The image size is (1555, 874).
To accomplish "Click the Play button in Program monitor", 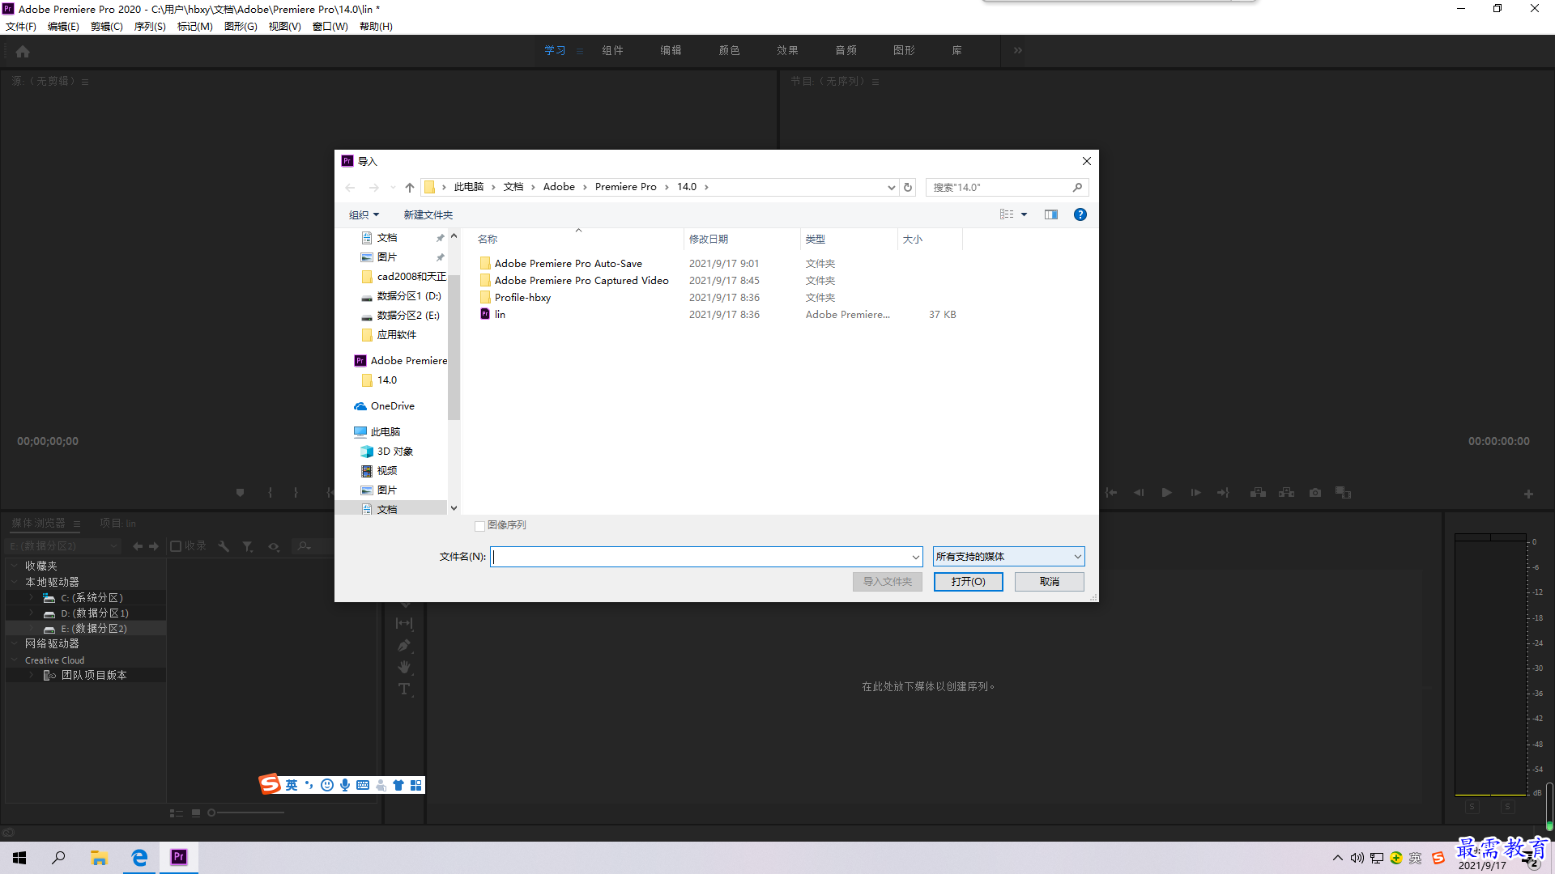I will (1166, 492).
